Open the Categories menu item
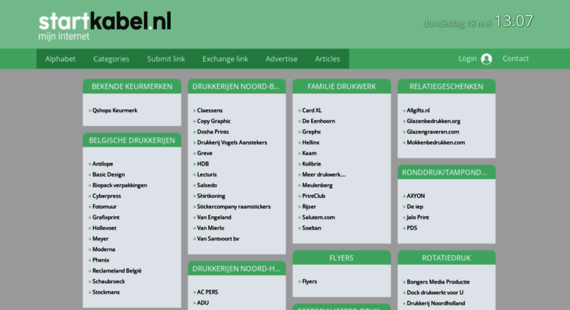Screen dimensions: 570x310 pos(112,59)
